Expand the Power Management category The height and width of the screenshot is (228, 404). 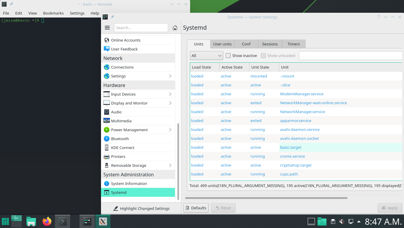[x=170, y=130]
